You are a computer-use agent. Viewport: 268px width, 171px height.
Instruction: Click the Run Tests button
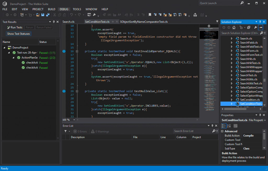(x=15, y=27)
